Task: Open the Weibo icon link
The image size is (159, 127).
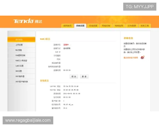Action: tap(143, 57)
